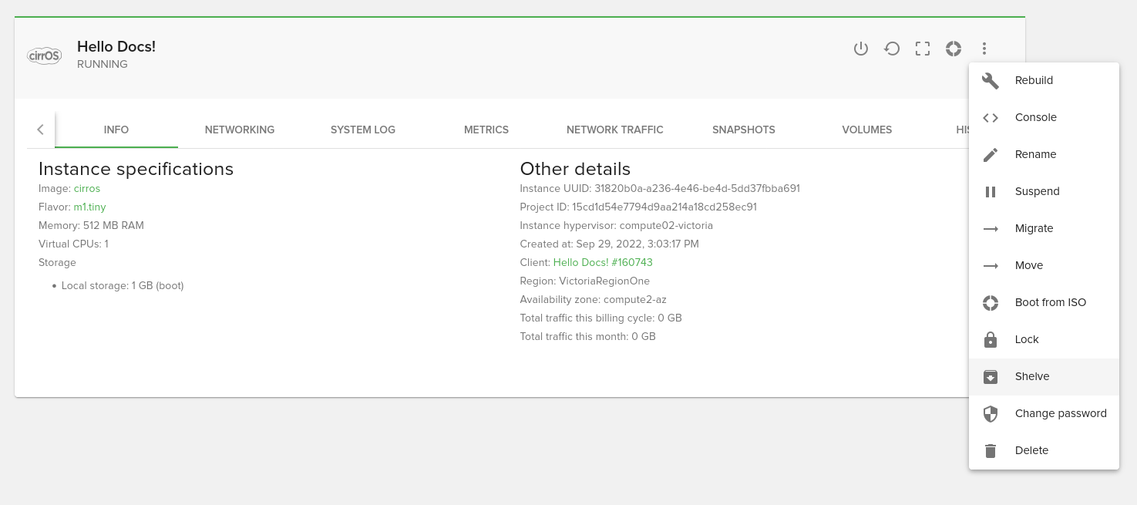Click the padlock icon beside Lock
This screenshot has width=1137, height=505.
(x=991, y=339)
